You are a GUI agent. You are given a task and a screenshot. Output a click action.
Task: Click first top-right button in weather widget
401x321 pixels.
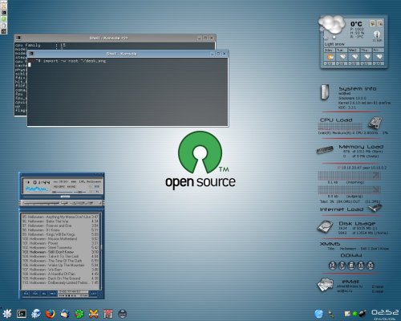click(x=372, y=23)
